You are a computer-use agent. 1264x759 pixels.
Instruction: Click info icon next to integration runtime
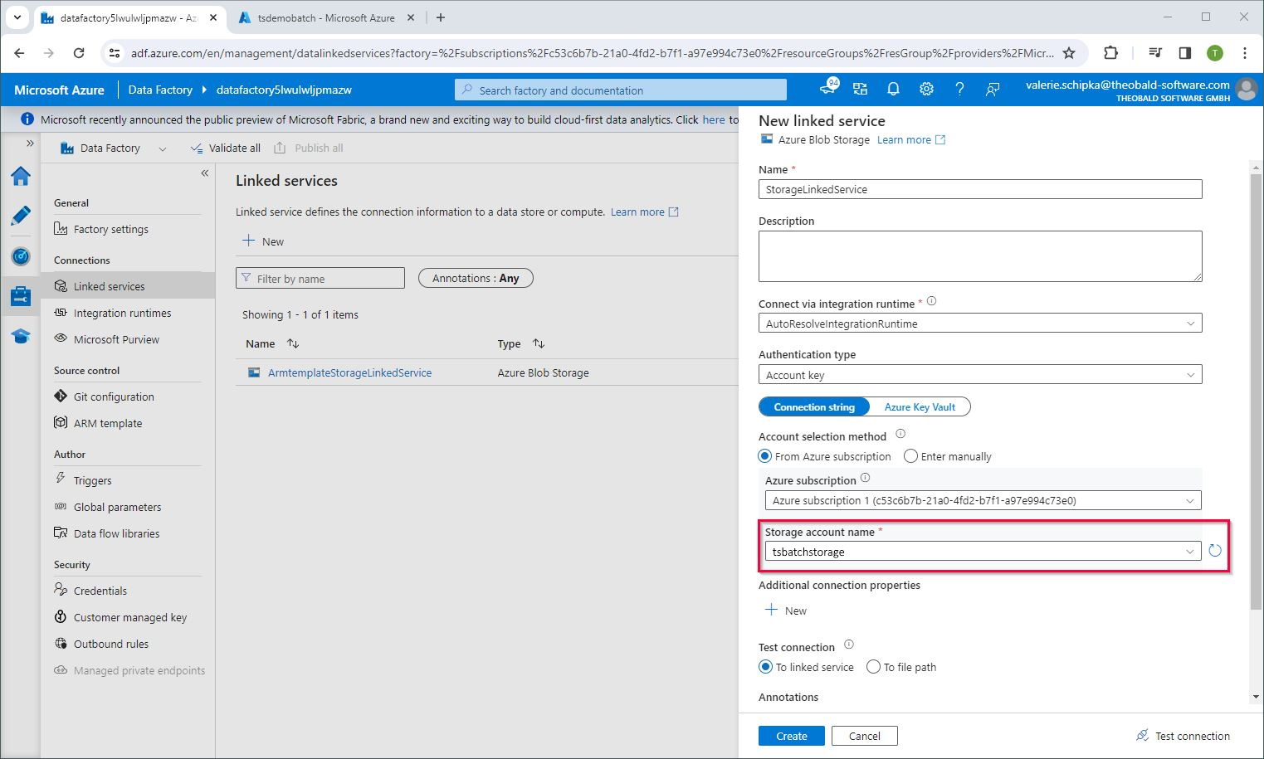pyautogui.click(x=931, y=301)
